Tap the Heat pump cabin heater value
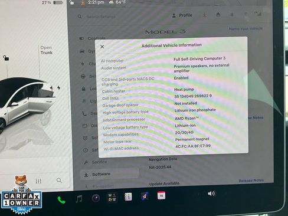This screenshot has width=288, height=216. [x=184, y=89]
